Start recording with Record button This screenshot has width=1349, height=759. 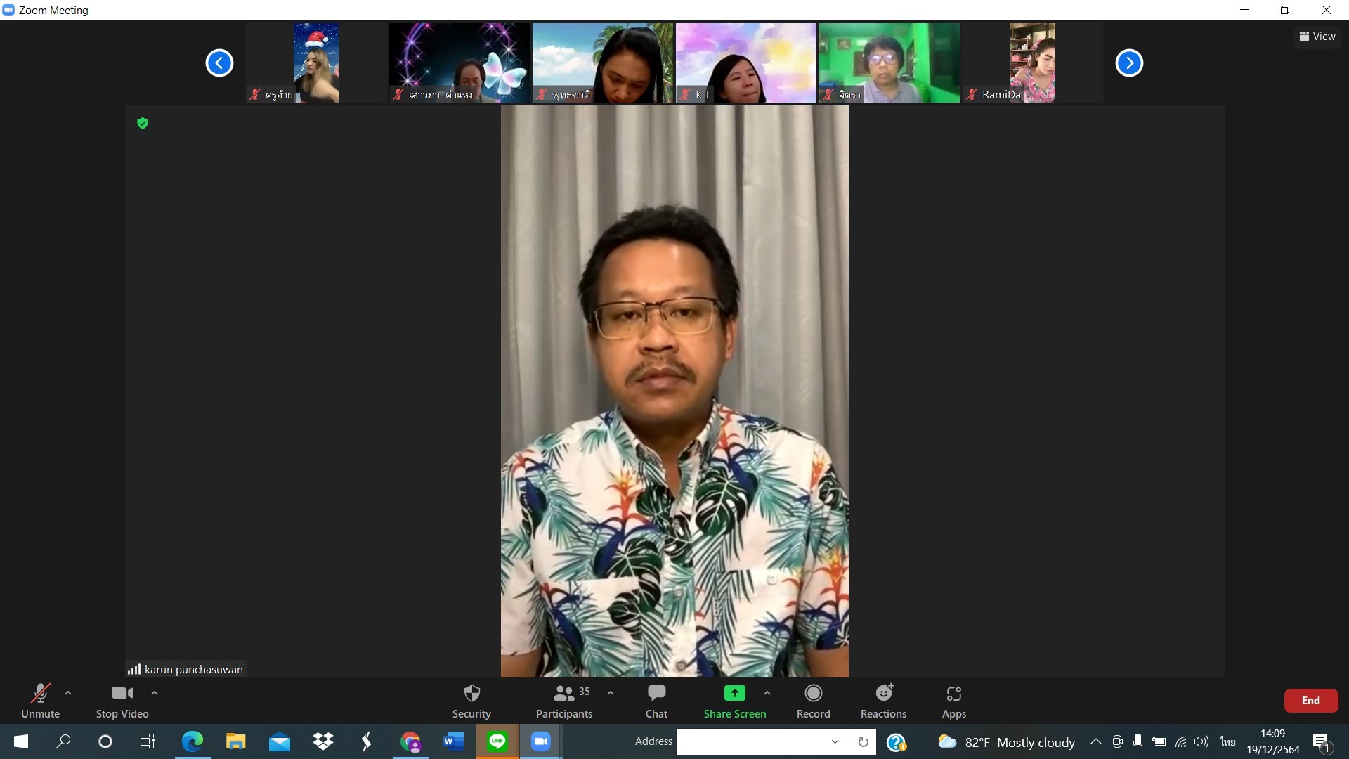pos(813,701)
